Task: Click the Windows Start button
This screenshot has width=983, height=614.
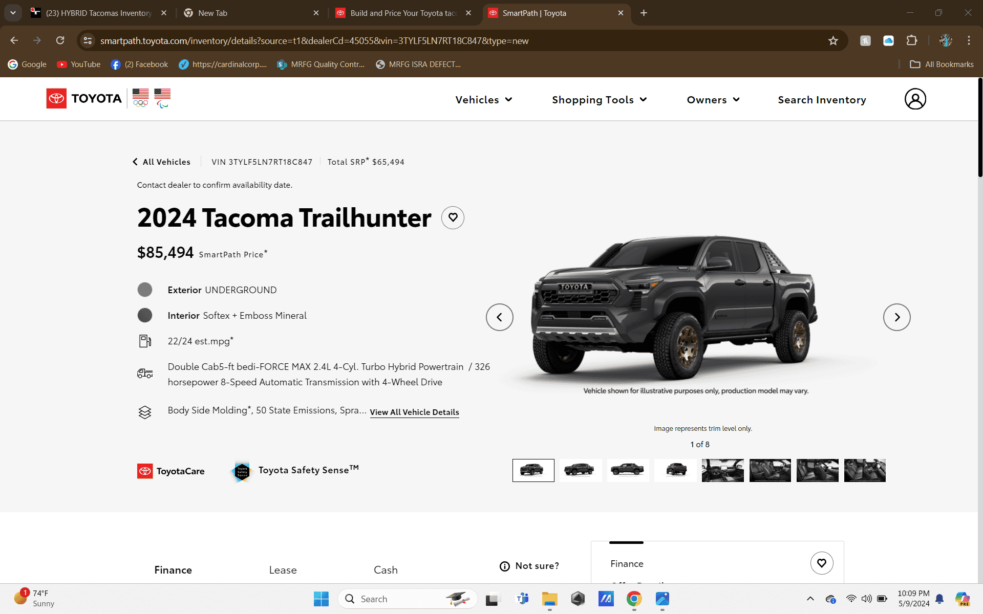Action: pyautogui.click(x=321, y=599)
